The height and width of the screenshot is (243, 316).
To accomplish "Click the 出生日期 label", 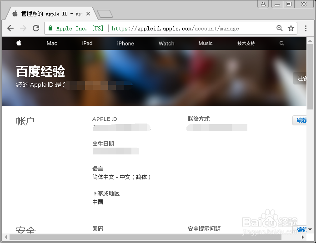I will click(x=103, y=144).
